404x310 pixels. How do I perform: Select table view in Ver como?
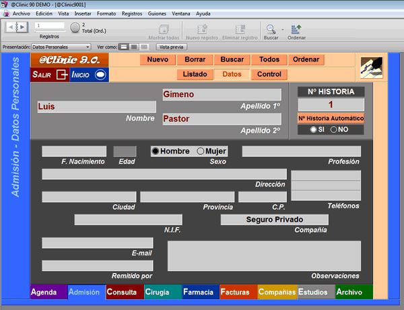[x=144, y=47]
